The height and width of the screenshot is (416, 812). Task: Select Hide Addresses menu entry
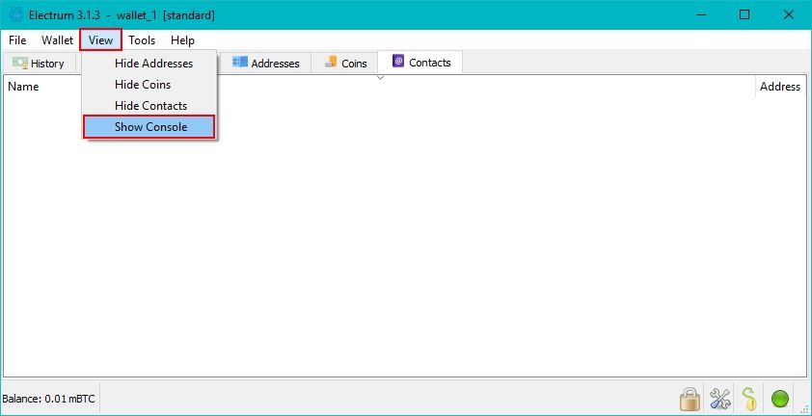tap(149, 64)
